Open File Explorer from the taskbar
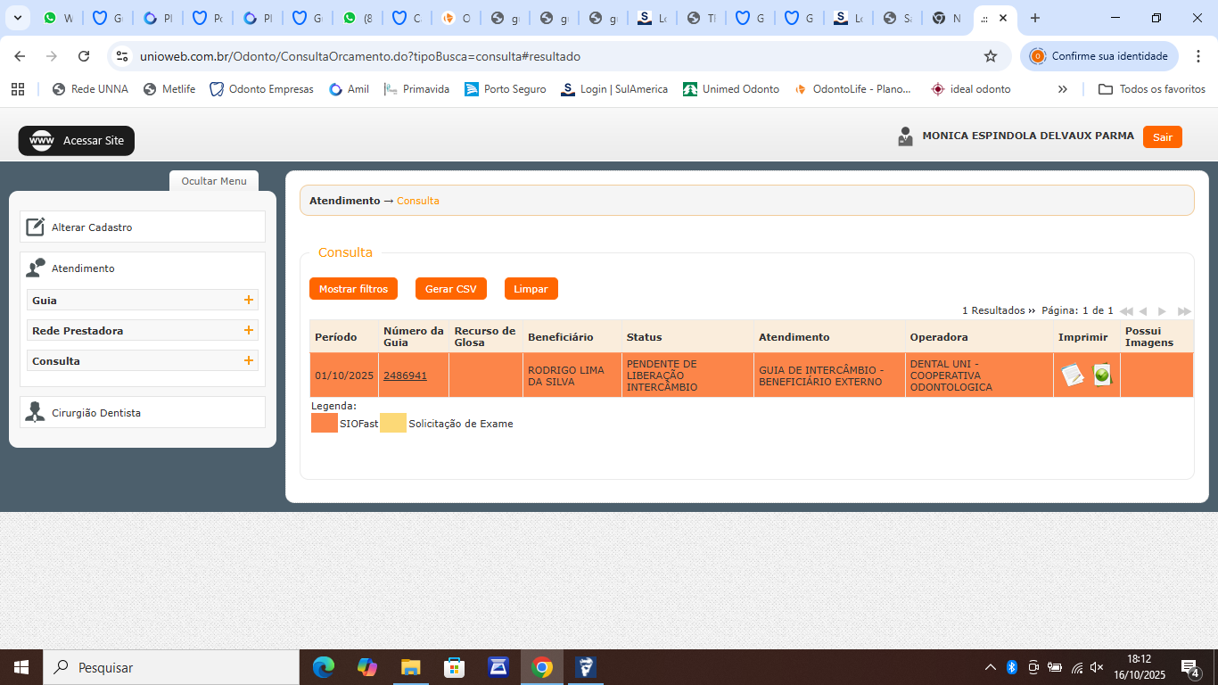The height and width of the screenshot is (685, 1218). point(410,667)
